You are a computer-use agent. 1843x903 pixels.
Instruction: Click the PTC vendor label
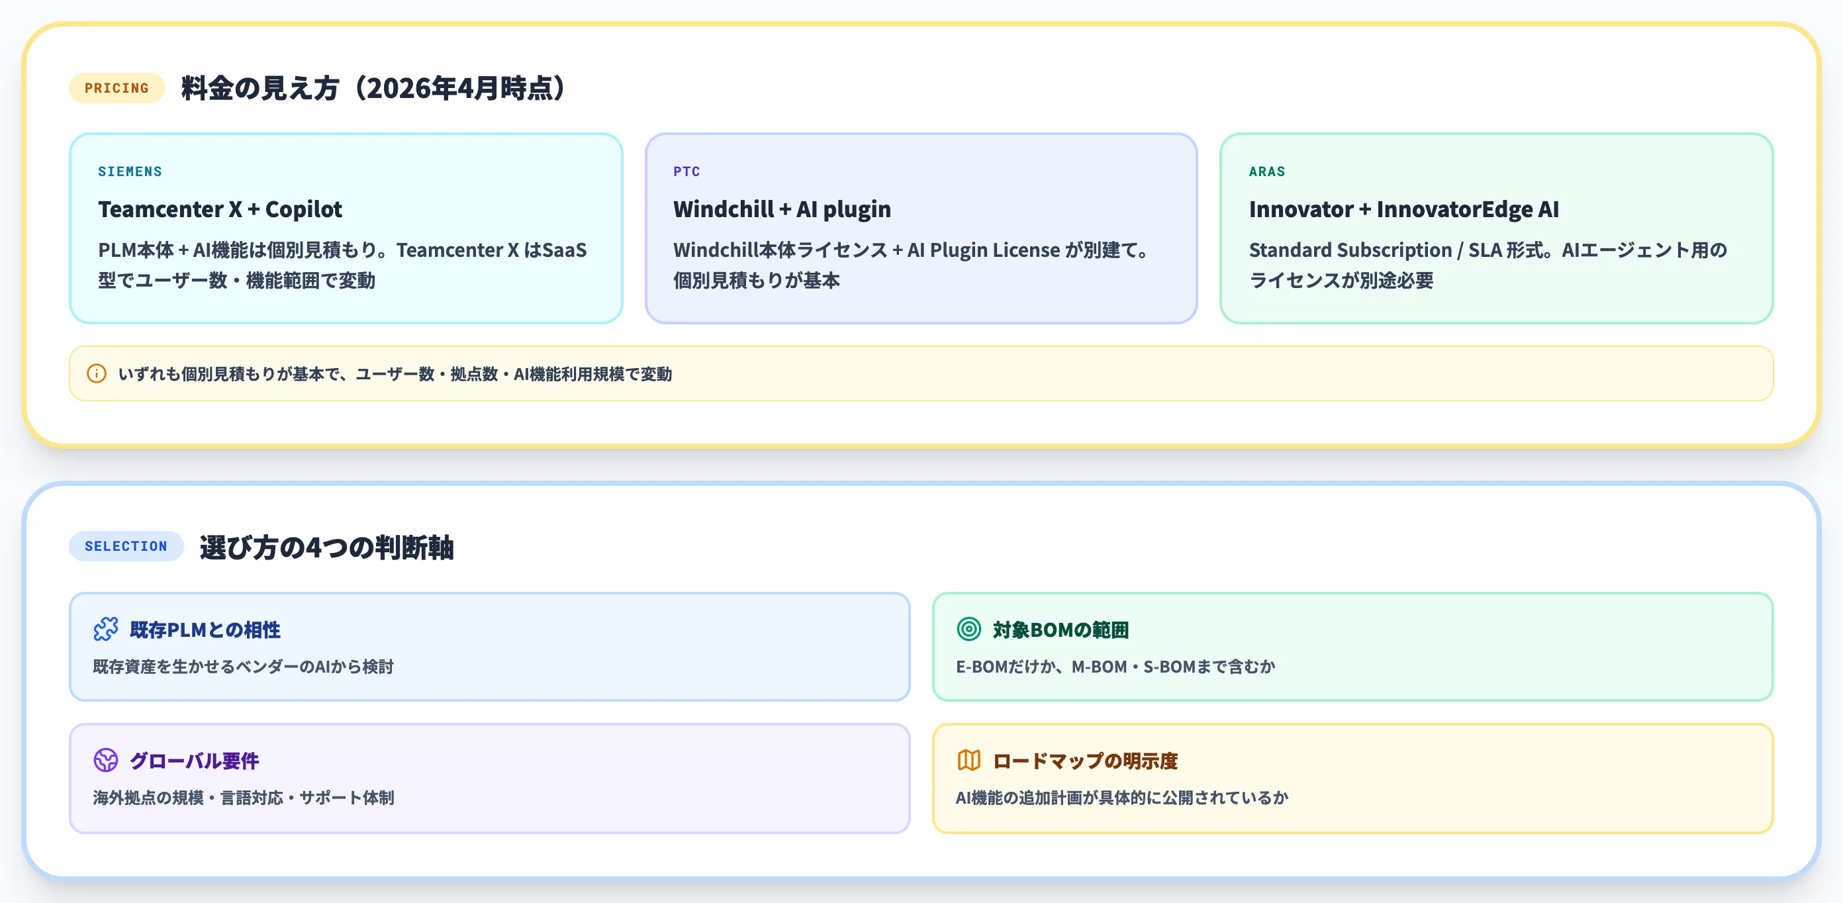[x=686, y=171]
